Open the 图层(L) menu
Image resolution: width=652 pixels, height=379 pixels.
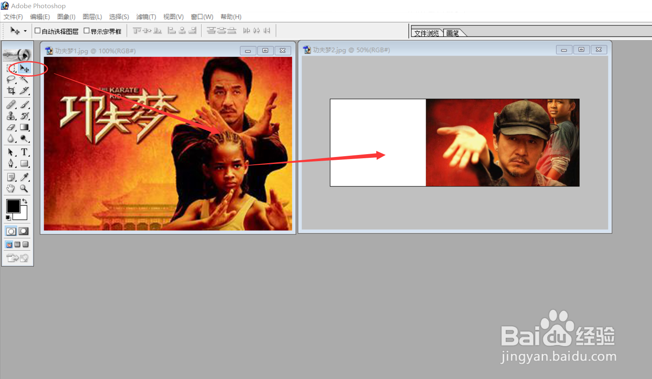click(x=92, y=17)
